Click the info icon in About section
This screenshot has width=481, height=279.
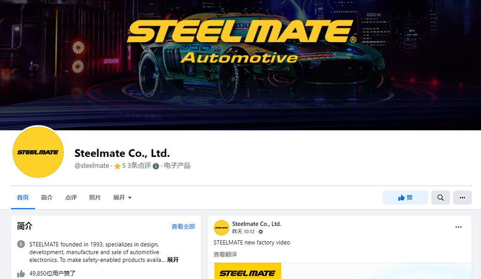(x=21, y=244)
